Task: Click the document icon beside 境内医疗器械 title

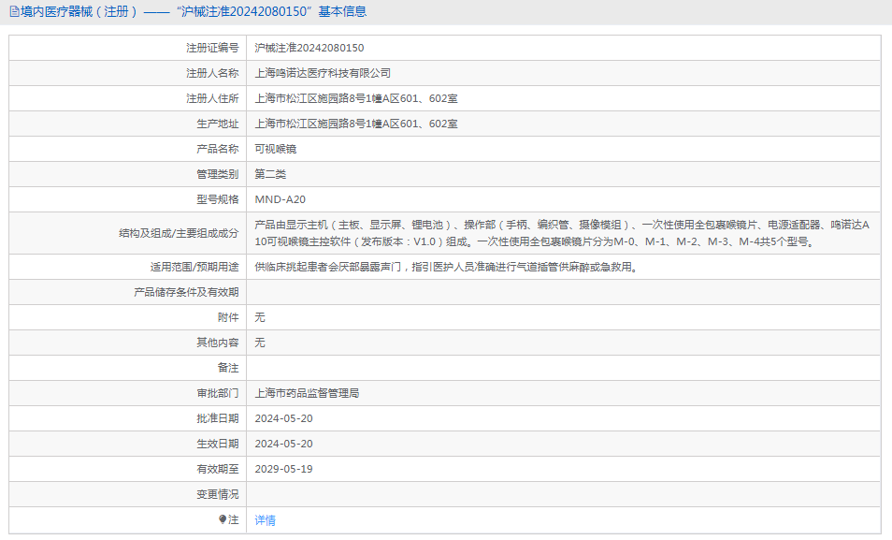Action: click(14, 11)
